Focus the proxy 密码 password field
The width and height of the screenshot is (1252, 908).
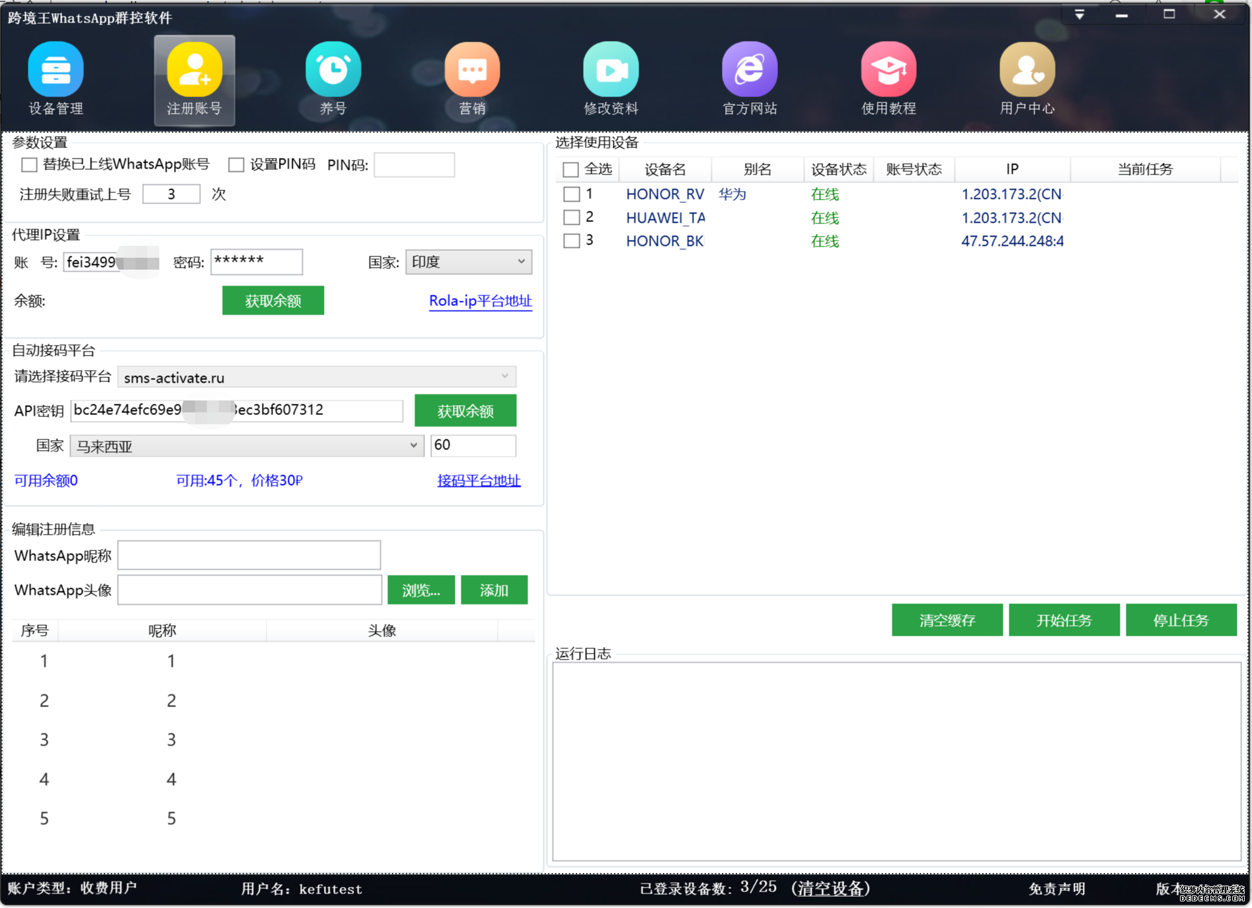coord(256,262)
